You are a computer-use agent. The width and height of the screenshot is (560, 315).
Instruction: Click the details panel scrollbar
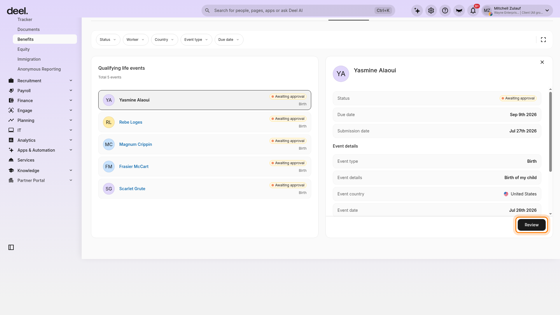[x=550, y=132]
